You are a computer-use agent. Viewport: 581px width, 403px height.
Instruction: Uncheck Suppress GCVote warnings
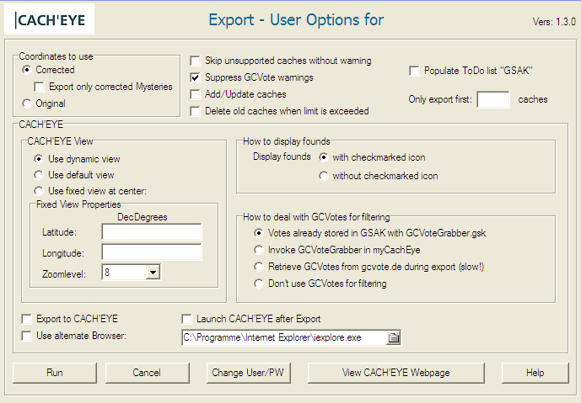pos(195,77)
